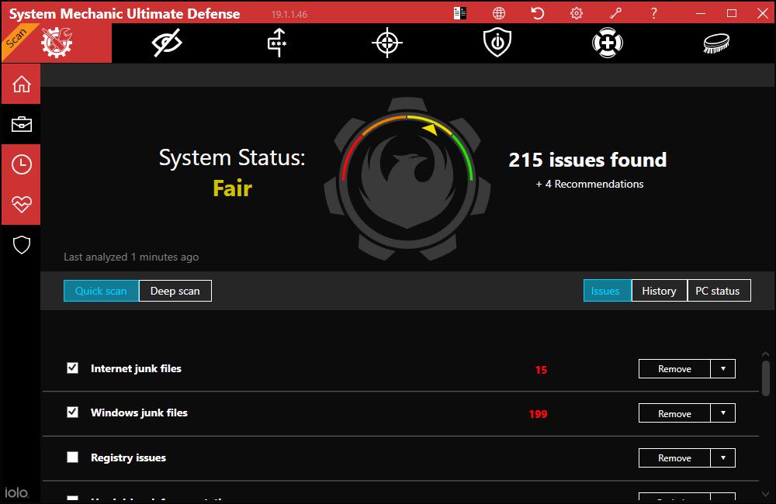Click the Deep scan button

175,291
